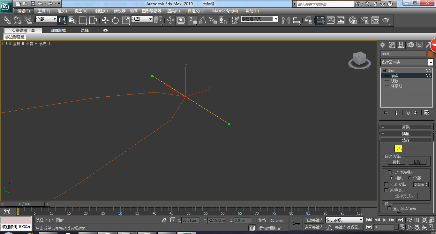Open the 选定对象 key filter dropdown
This screenshot has width=436, height=234.
[344, 220]
